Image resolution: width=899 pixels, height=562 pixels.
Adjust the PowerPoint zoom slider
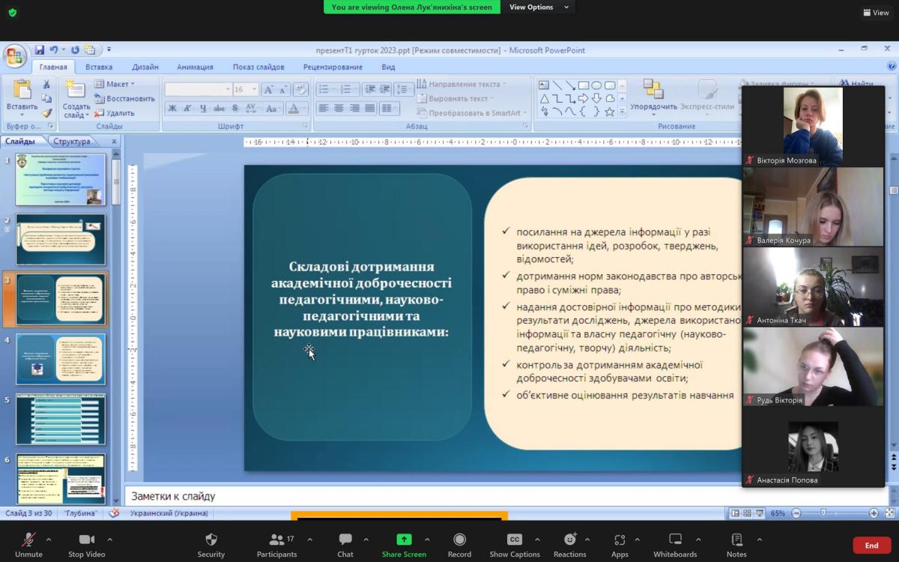[x=823, y=513]
